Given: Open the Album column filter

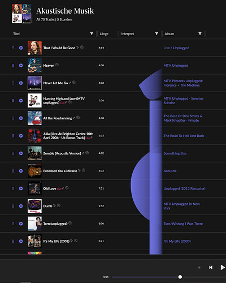Looking at the screenshot, I should coord(200,34).
